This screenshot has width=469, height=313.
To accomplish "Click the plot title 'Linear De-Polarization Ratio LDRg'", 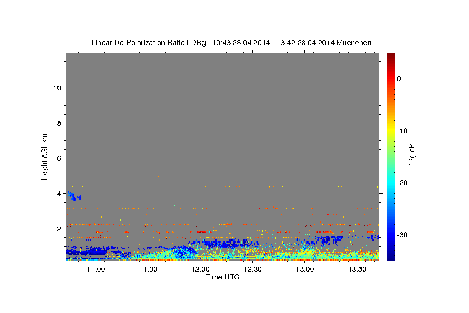I will (x=149, y=43).
